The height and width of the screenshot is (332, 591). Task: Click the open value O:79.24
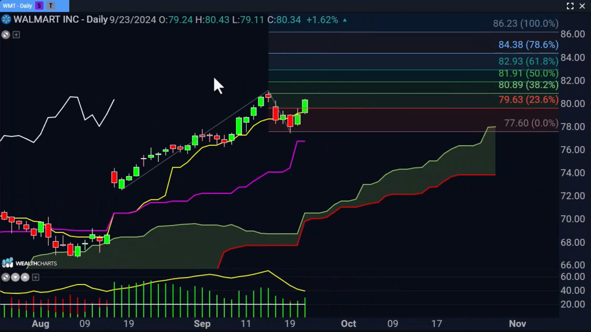pyautogui.click(x=175, y=20)
